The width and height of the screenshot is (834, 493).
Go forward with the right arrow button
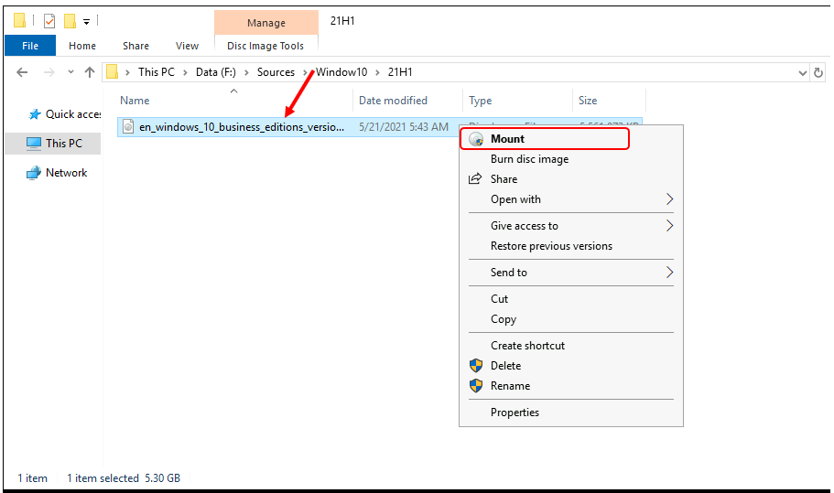click(x=49, y=72)
